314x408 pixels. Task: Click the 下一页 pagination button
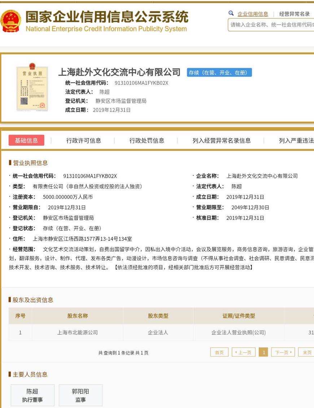(x=283, y=352)
